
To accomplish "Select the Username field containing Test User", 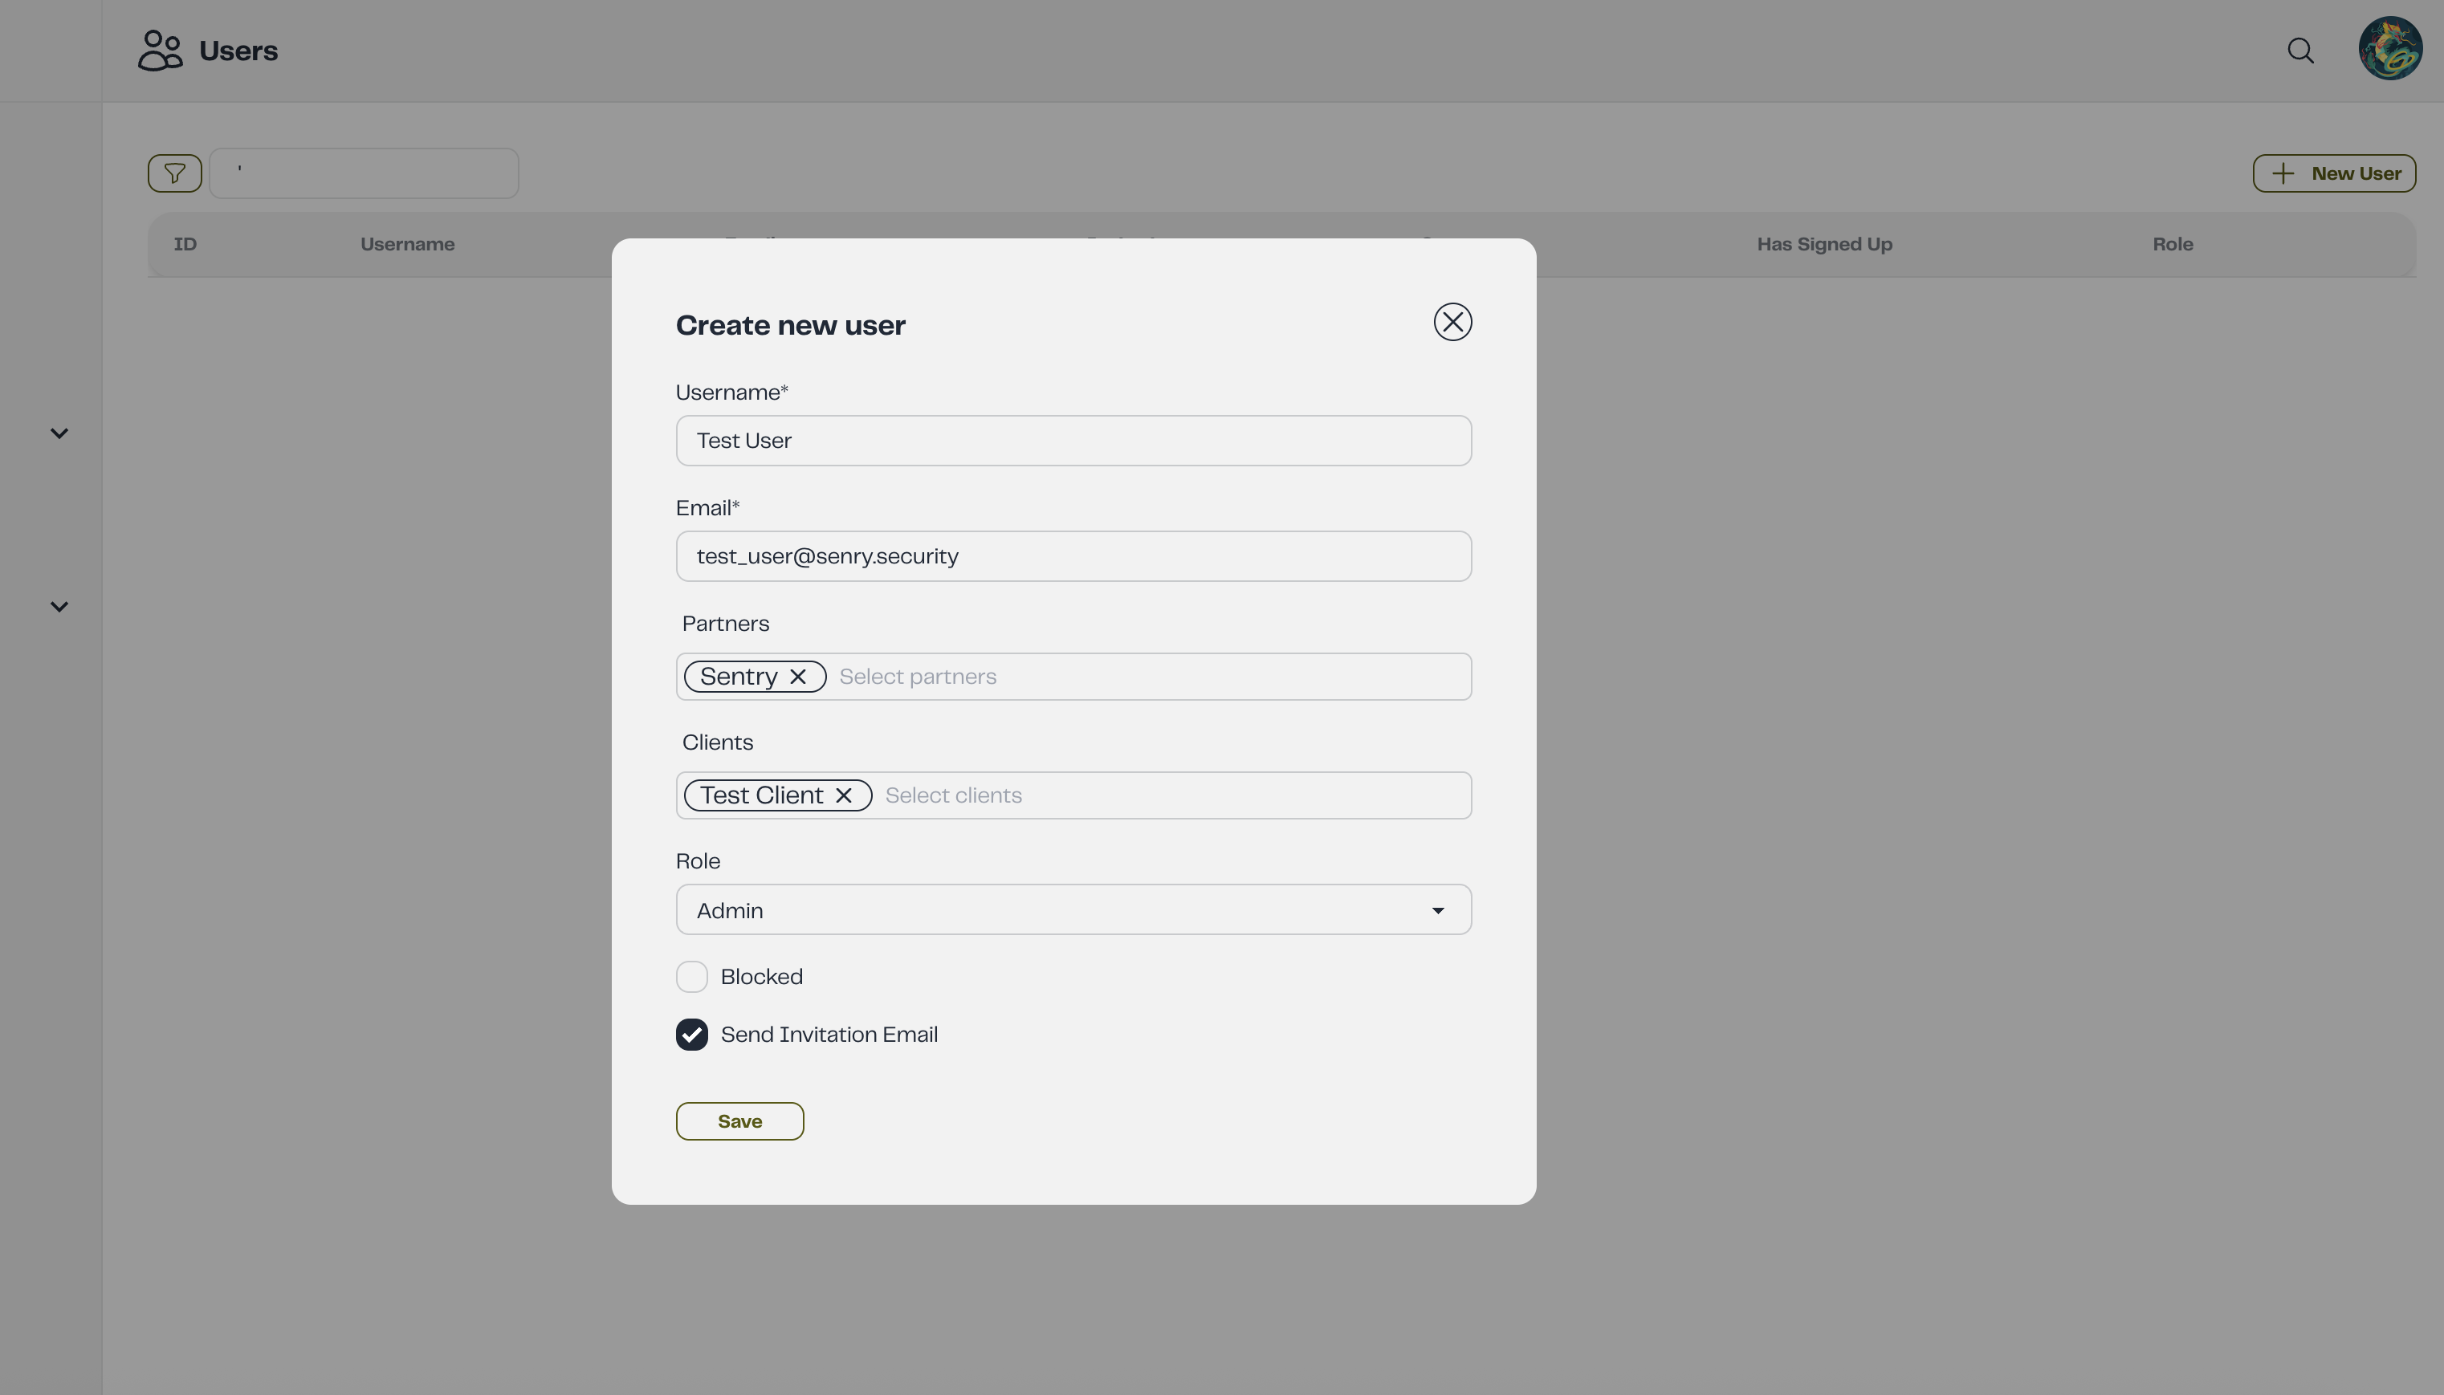I will 1072,440.
